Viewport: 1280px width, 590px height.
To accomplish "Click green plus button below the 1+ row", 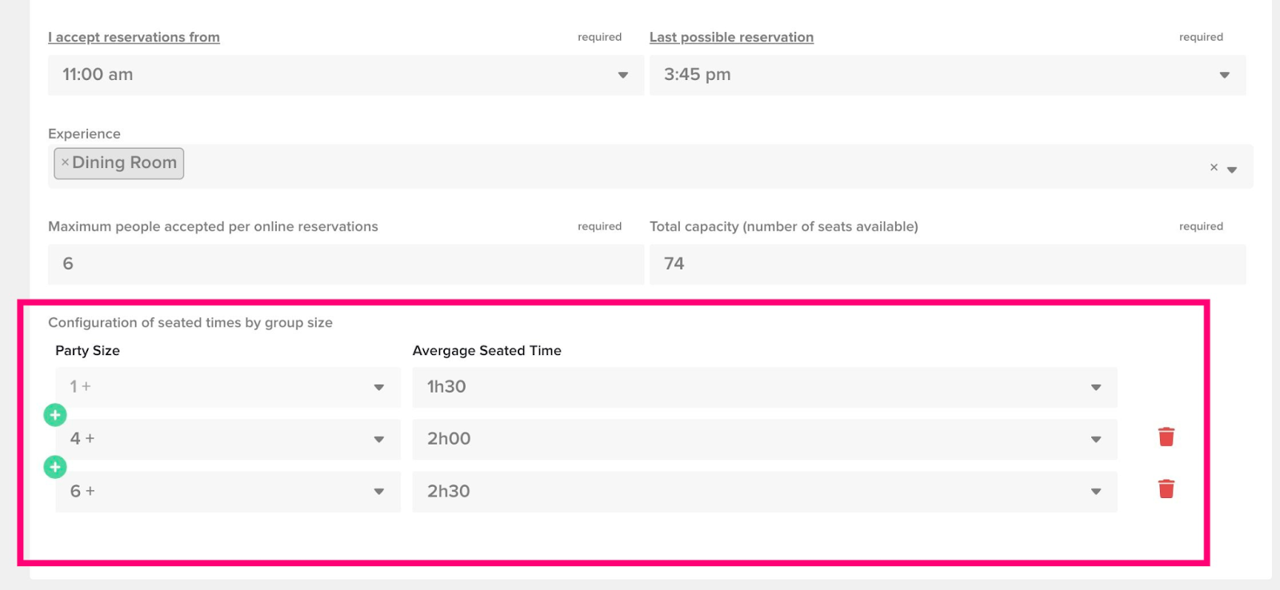I will 55,415.
